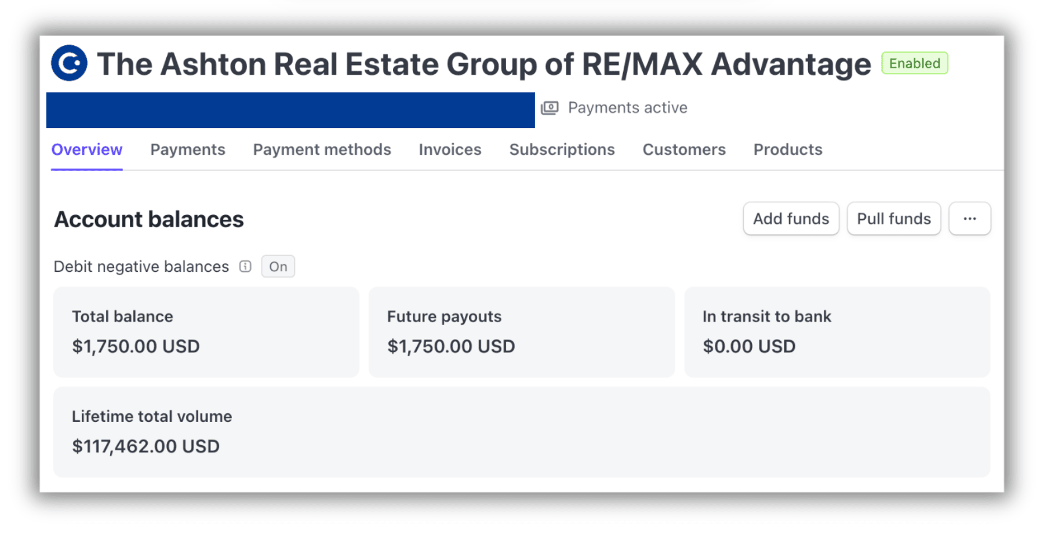View the Subscriptions tab
This screenshot has width=1062, height=546.
point(562,150)
